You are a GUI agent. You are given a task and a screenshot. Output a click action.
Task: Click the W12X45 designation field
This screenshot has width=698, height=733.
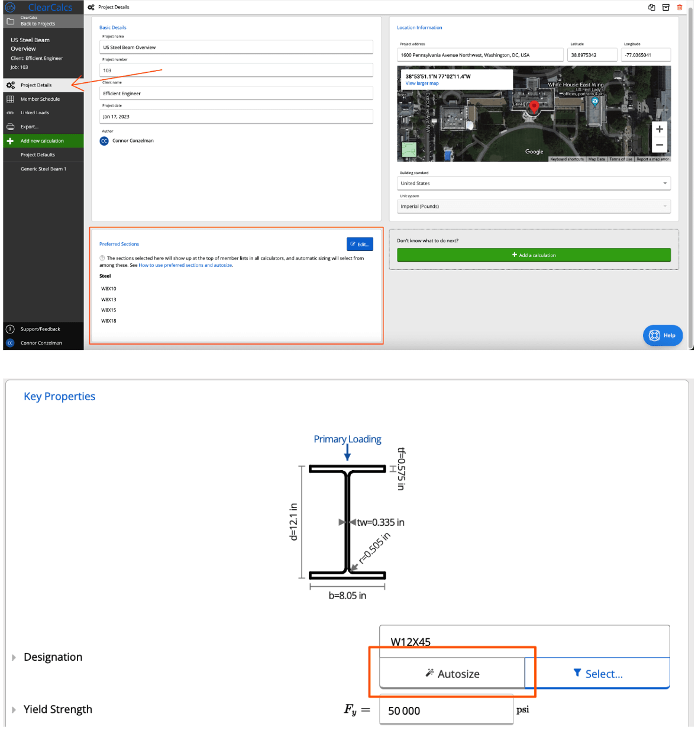point(525,642)
